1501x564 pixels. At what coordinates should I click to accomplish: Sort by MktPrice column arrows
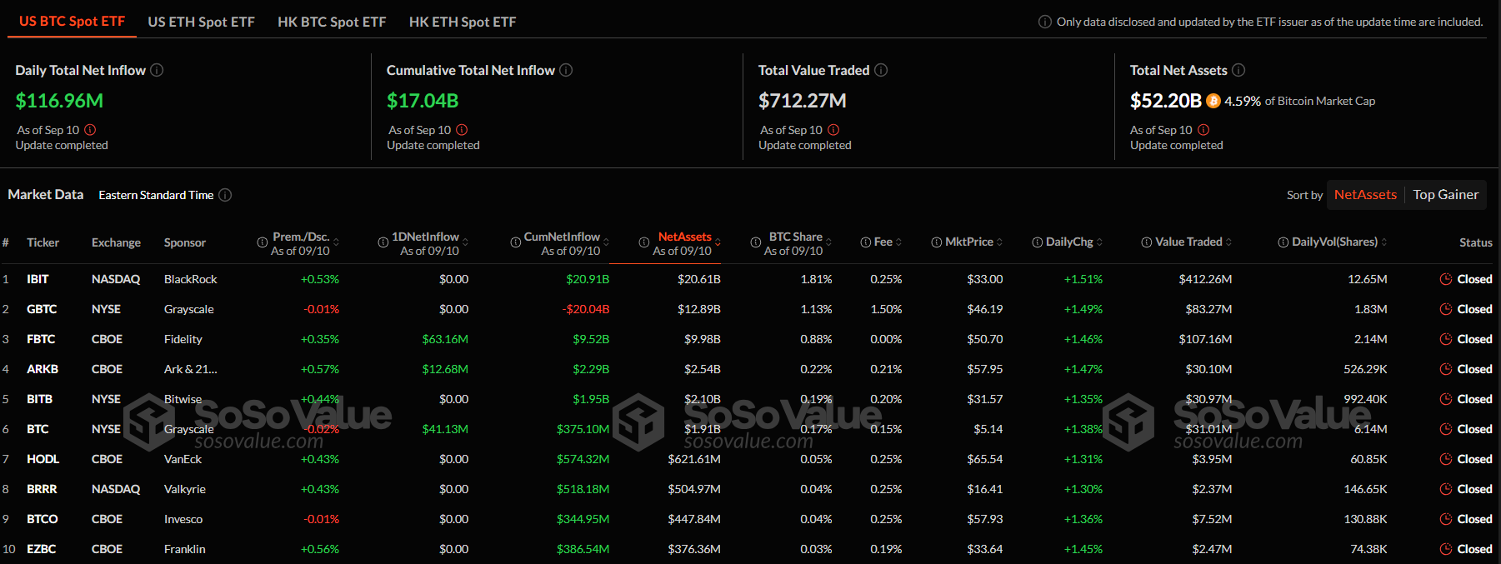coord(999,242)
